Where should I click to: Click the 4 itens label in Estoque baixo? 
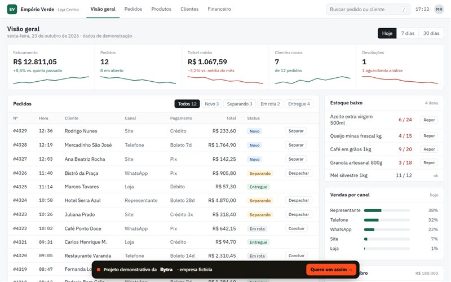click(431, 103)
